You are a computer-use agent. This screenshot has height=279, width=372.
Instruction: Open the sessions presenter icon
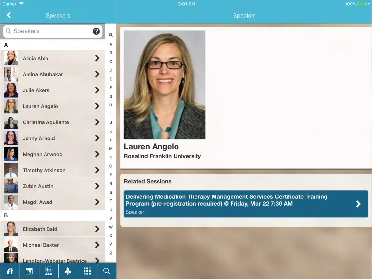[49, 271]
